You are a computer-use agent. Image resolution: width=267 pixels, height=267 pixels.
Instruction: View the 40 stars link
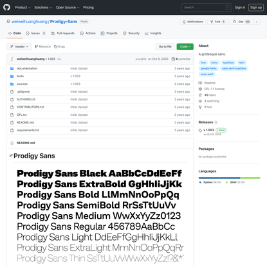pos(207,95)
